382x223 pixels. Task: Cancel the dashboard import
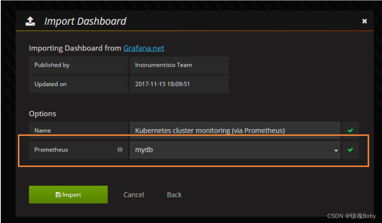point(134,194)
